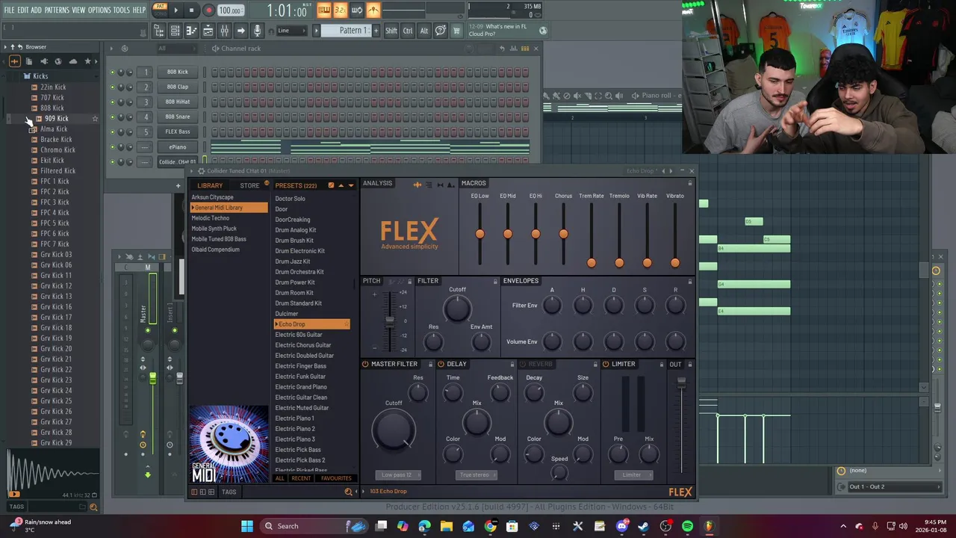The image size is (956, 538).
Task: Click the FLEX analysis waveform icon
Action: (x=417, y=185)
